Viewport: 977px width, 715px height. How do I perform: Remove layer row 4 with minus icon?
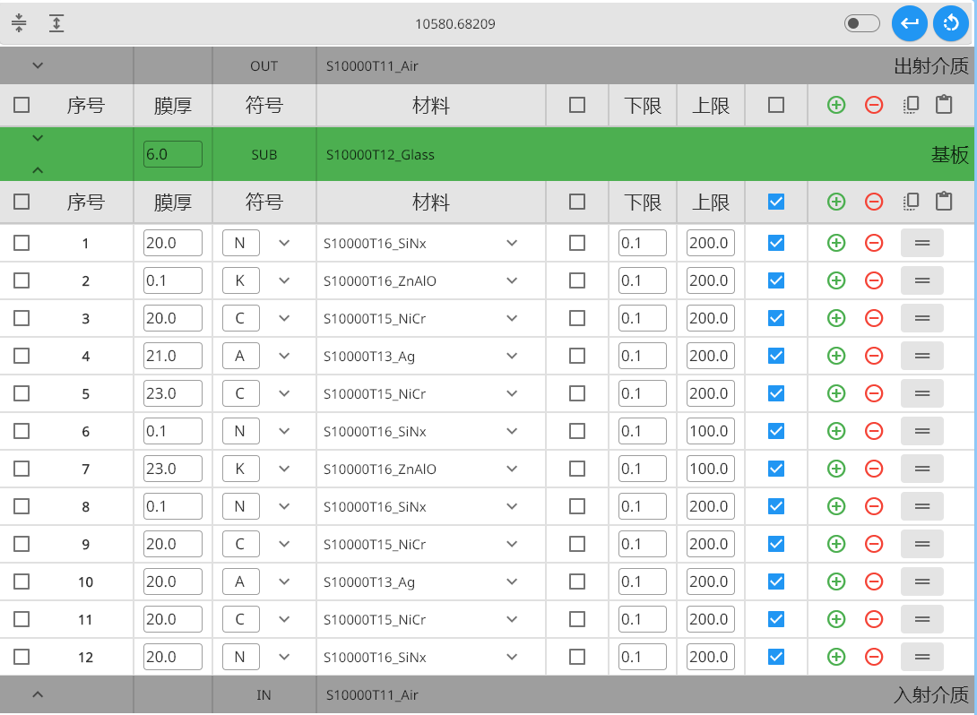pos(874,356)
